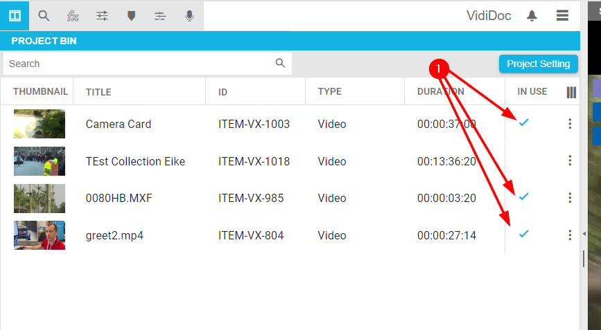Click the In Use checkmark for Camera Card
Screen dimensions: 601x330
click(524, 122)
